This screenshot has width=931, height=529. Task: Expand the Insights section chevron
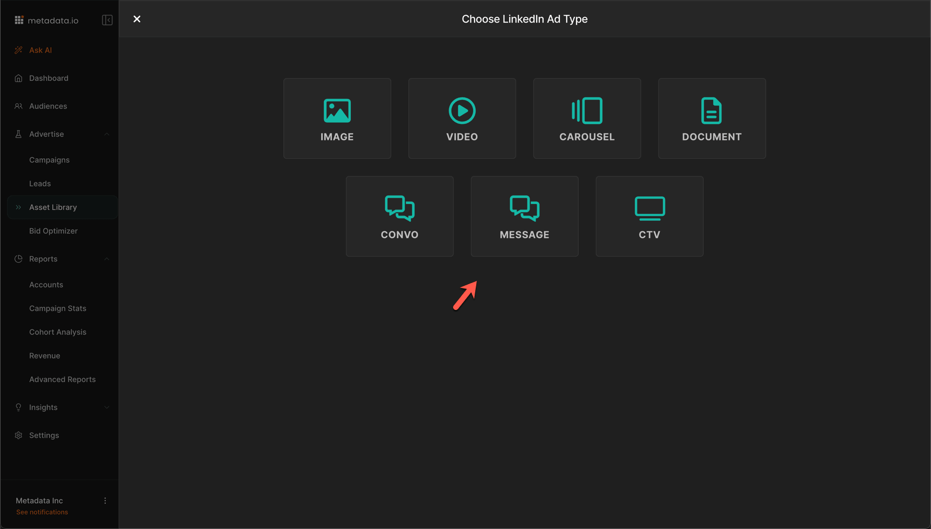(107, 407)
